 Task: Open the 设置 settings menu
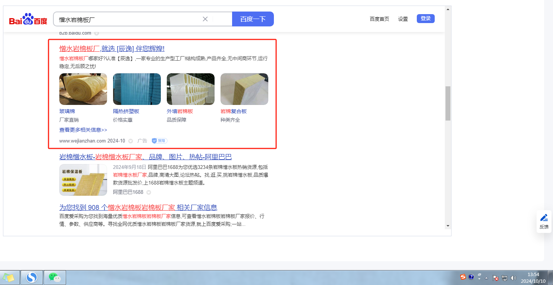click(403, 19)
